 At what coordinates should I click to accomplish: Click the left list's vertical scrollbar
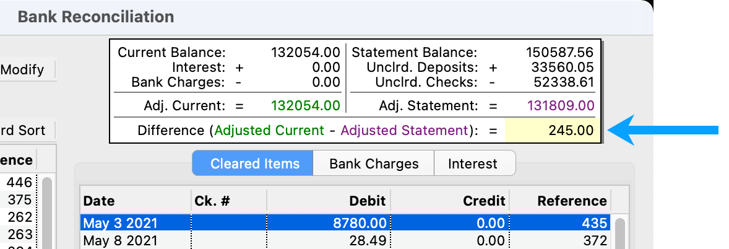(x=46, y=211)
